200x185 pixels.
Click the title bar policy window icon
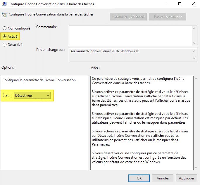[4, 4]
